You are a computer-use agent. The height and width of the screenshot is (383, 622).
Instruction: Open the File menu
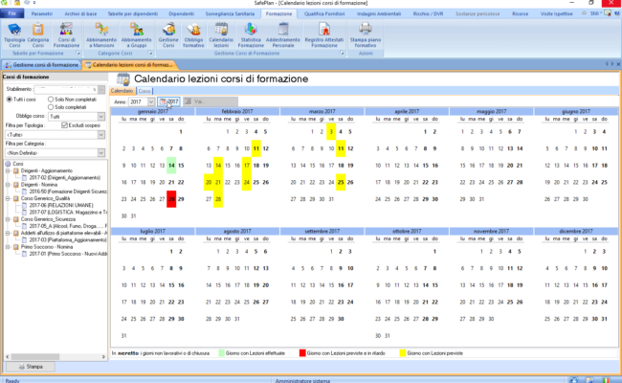(x=11, y=13)
